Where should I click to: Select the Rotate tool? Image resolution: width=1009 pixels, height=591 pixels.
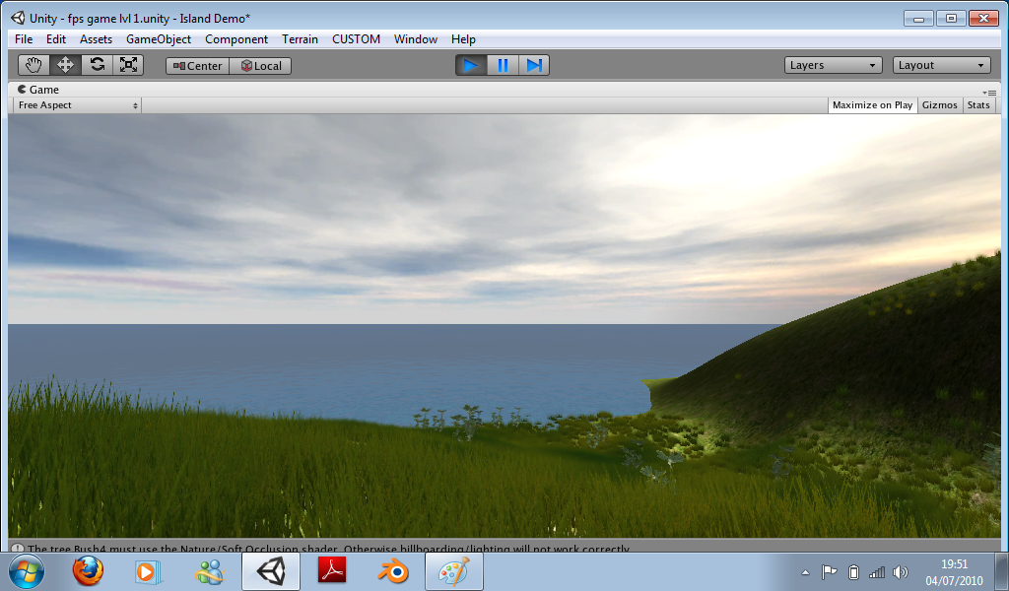[96, 64]
